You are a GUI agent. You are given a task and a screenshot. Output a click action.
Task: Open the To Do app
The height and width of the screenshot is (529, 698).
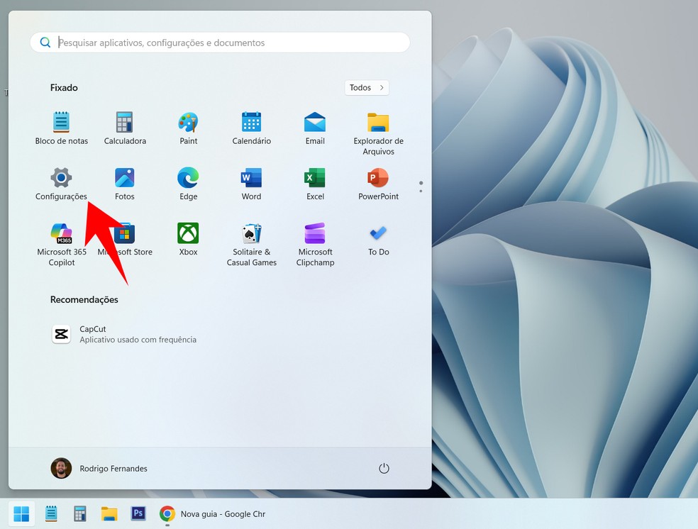[378, 240]
